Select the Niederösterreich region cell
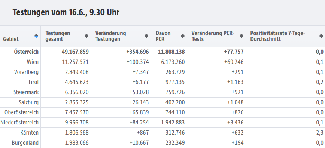This screenshot has width=325, height=148. [19, 123]
